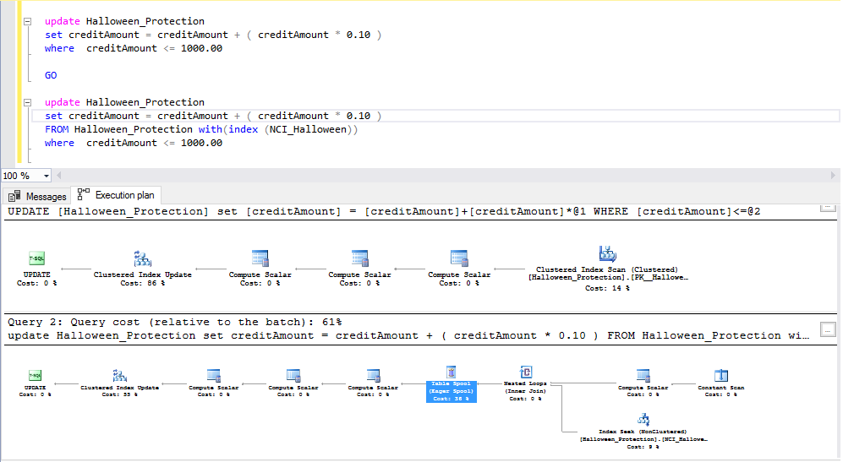This screenshot has width=843, height=462.
Task: Click the GO batch separator keyword
Action: (51, 75)
